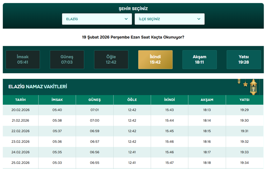The height and width of the screenshot is (169, 265).
Task: Select the highlighted İkindi 15:42 card
Action: coord(155,60)
